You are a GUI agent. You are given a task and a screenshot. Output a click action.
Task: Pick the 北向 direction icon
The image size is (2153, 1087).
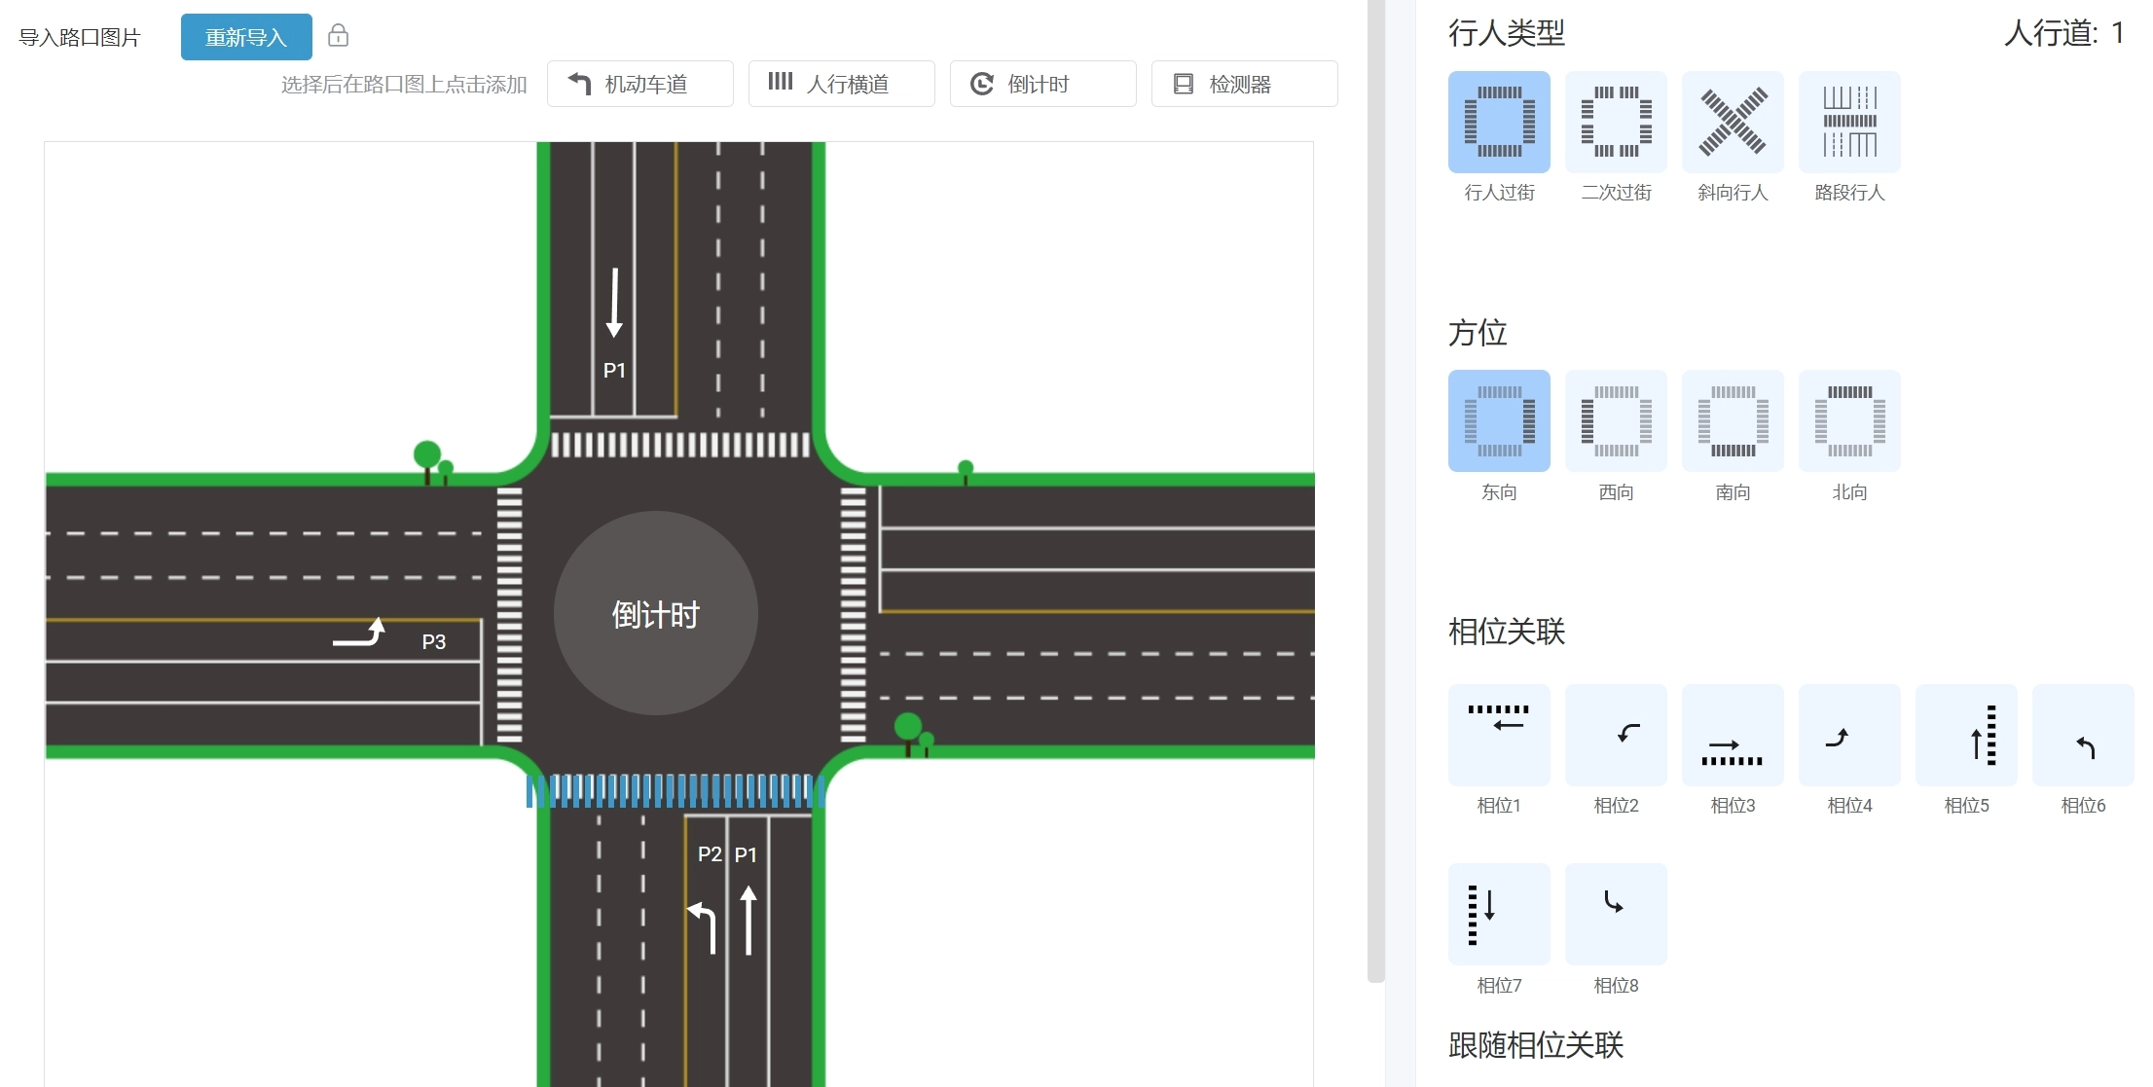point(1849,420)
